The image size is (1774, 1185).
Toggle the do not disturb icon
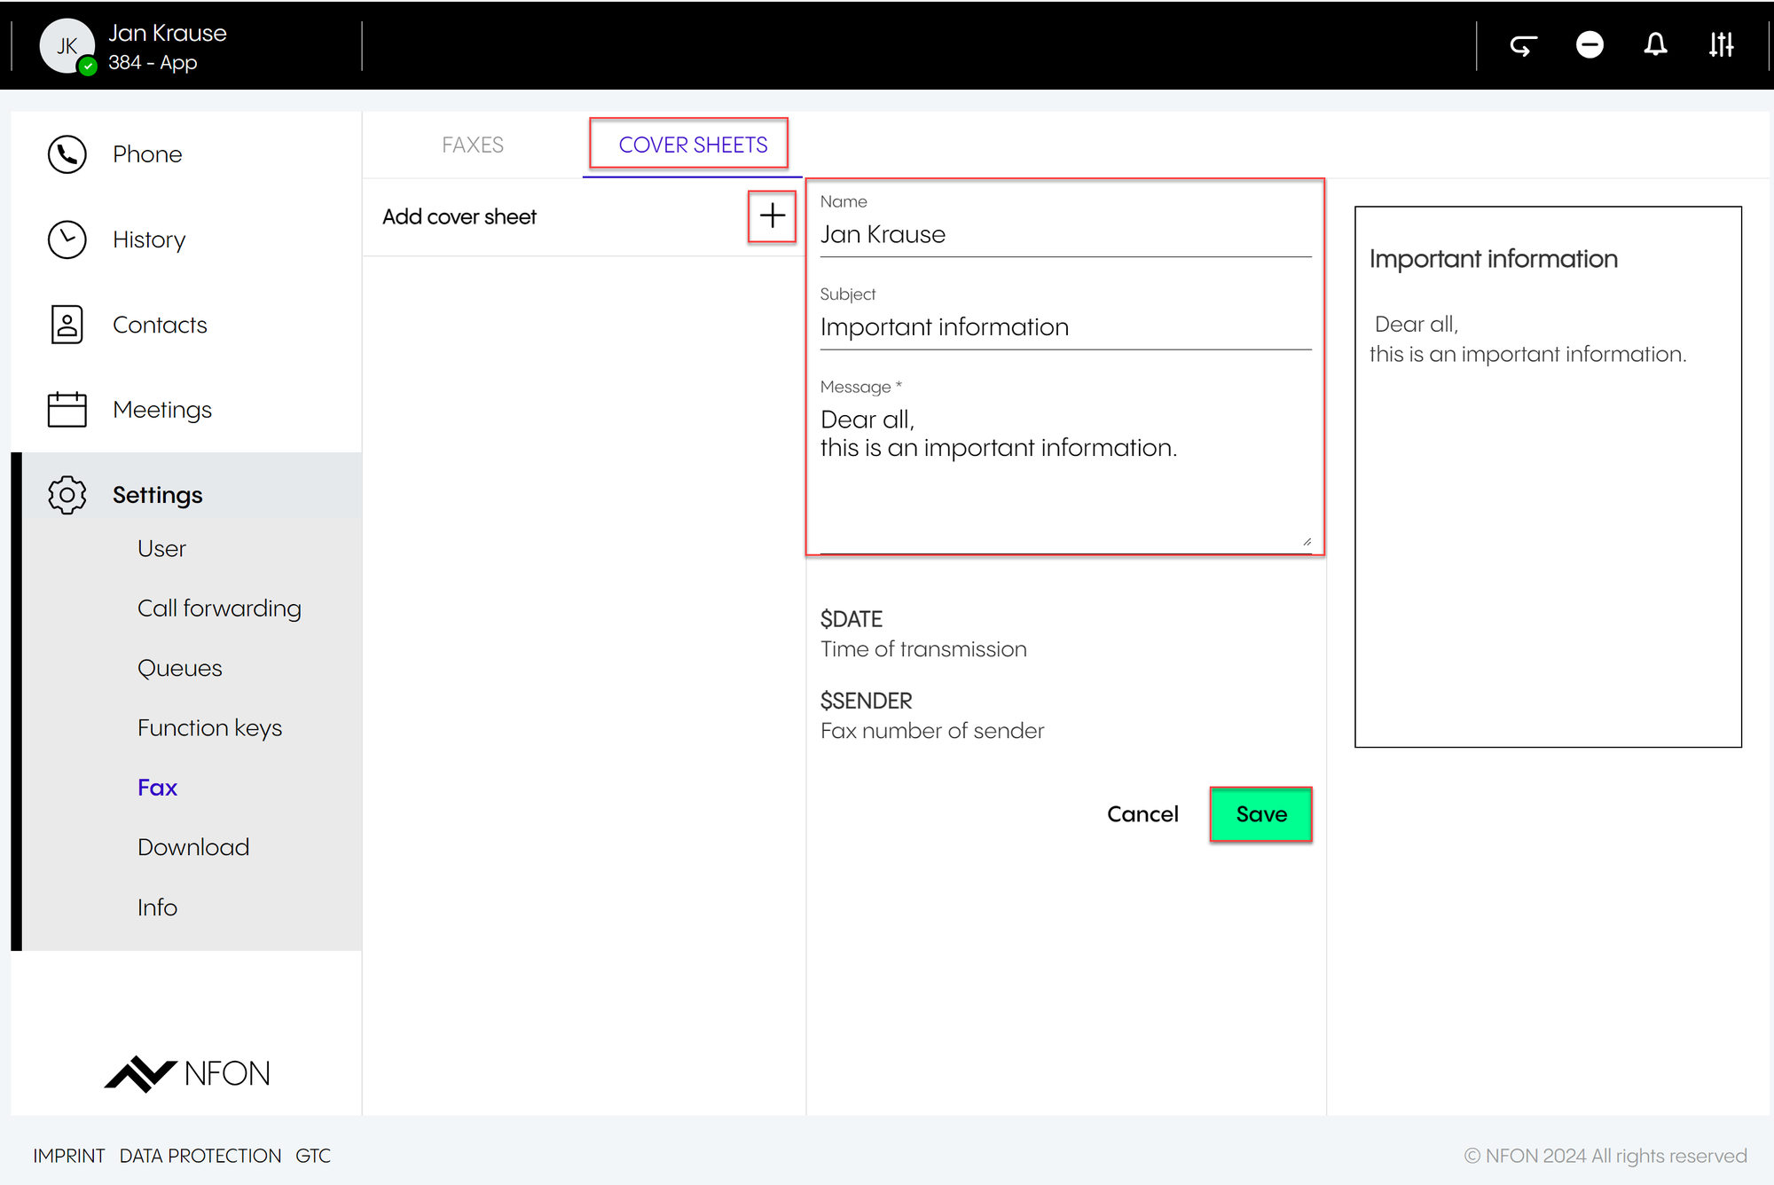click(1590, 44)
